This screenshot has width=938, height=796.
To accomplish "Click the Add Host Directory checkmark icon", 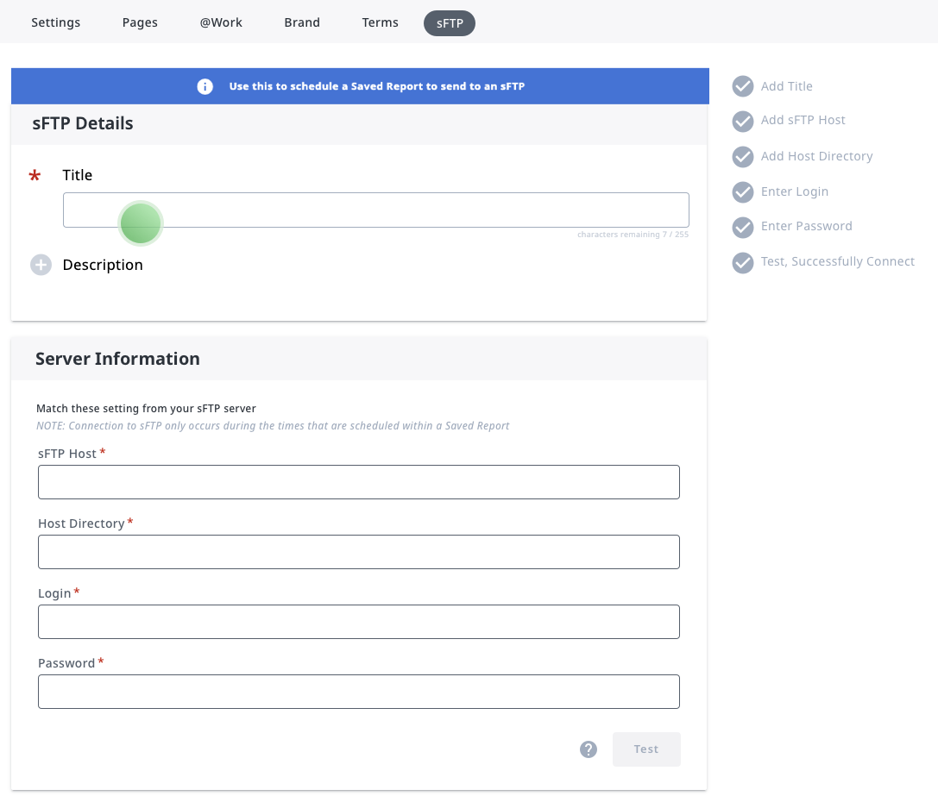I will click(x=743, y=157).
